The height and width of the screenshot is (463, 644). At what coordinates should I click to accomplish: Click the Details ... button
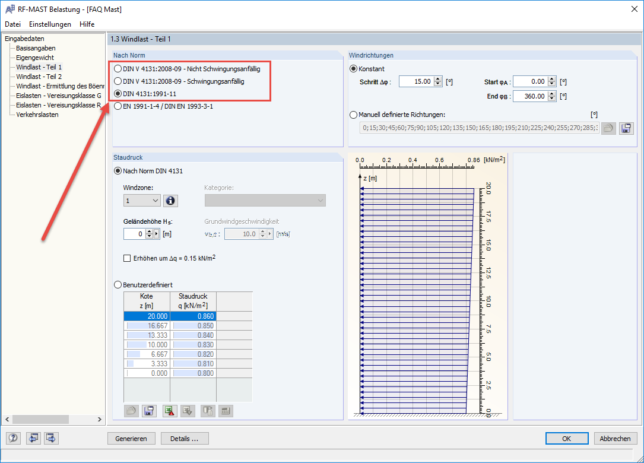pyautogui.click(x=185, y=438)
